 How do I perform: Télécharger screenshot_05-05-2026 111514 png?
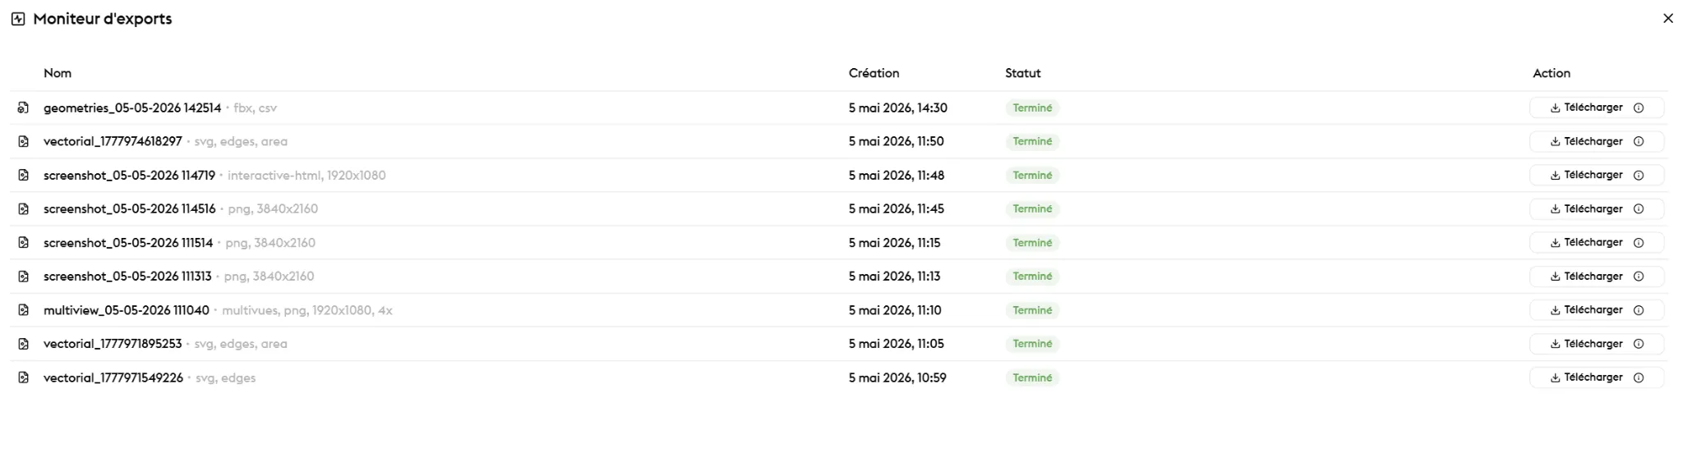coord(1586,242)
